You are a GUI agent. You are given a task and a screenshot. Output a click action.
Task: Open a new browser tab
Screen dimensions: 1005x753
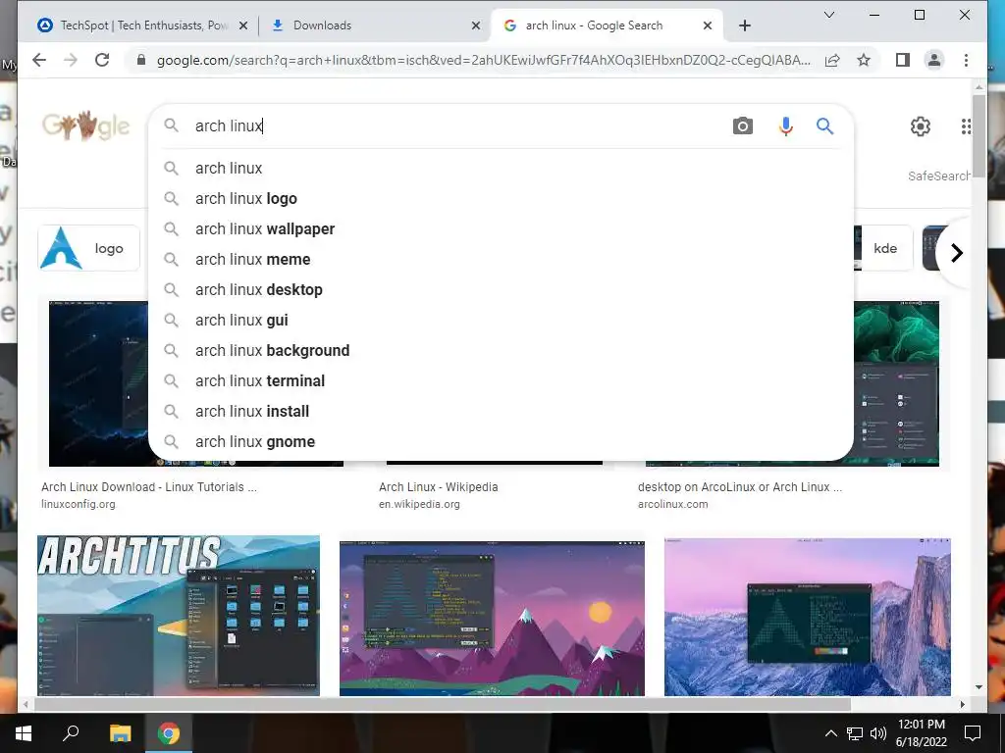[744, 25]
